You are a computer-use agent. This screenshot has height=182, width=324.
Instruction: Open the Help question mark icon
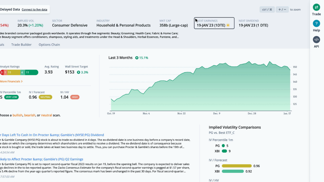click(316, 24)
